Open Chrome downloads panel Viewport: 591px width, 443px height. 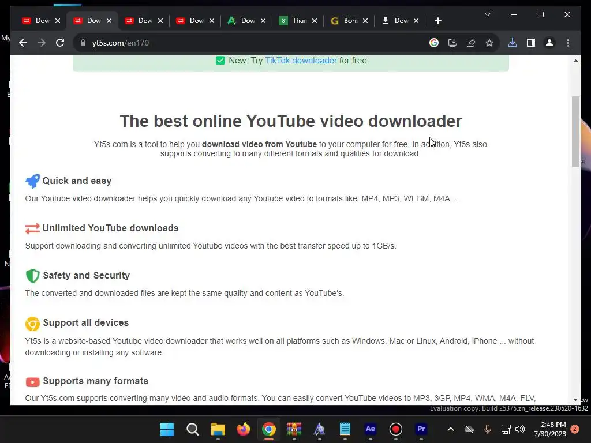pos(513,43)
